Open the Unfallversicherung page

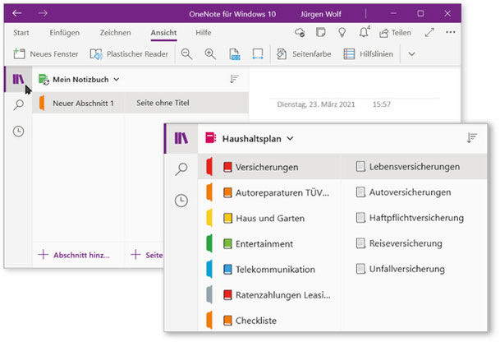click(414, 269)
